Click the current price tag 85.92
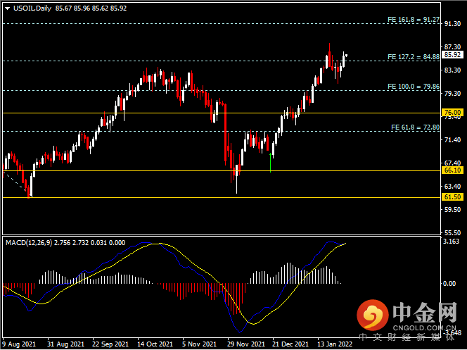 click(452, 55)
